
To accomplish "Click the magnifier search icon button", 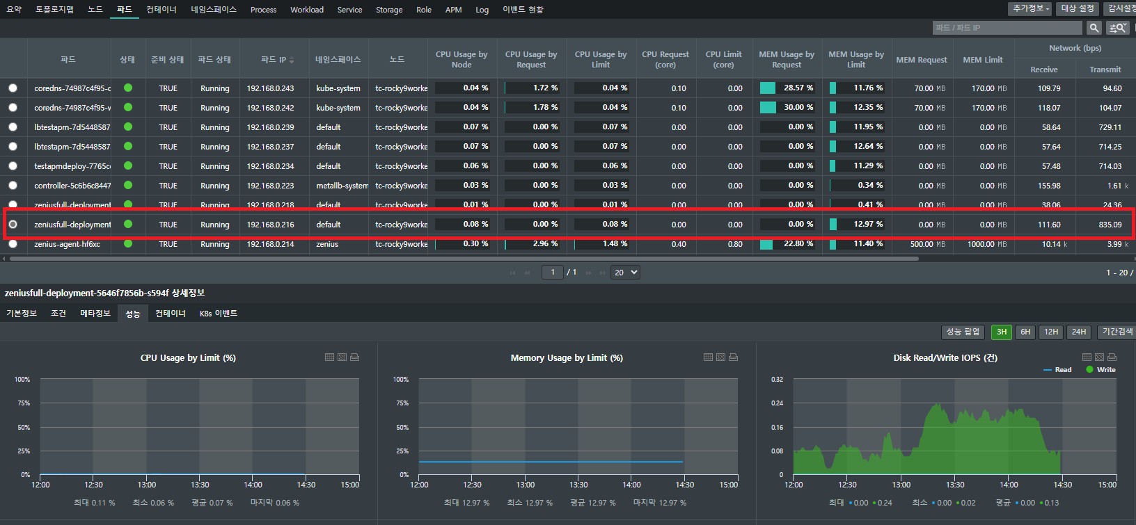I will click(1094, 28).
